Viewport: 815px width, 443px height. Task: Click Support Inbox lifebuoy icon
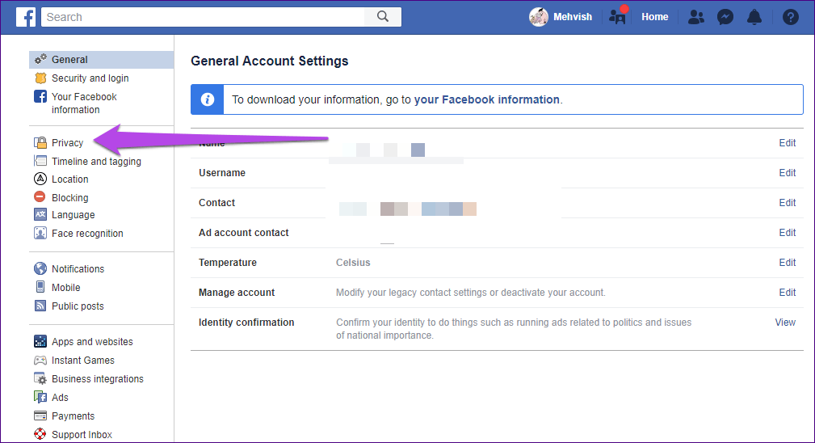(40, 434)
